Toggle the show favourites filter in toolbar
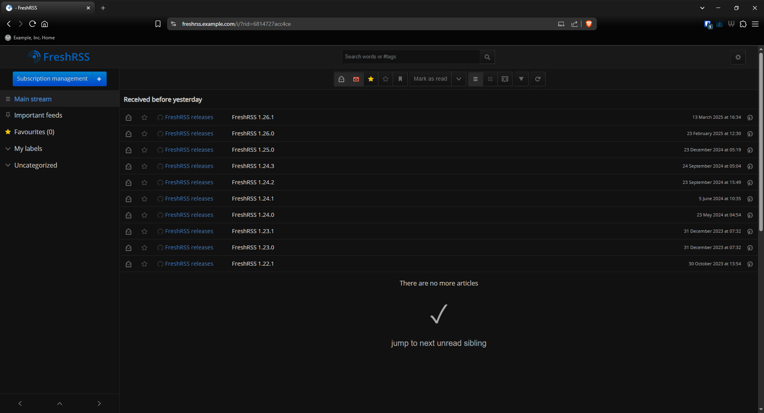Screen dimensions: 764x413 tap(371, 79)
